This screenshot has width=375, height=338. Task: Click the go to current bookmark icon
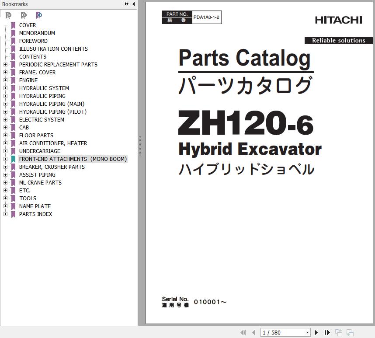pos(39,15)
